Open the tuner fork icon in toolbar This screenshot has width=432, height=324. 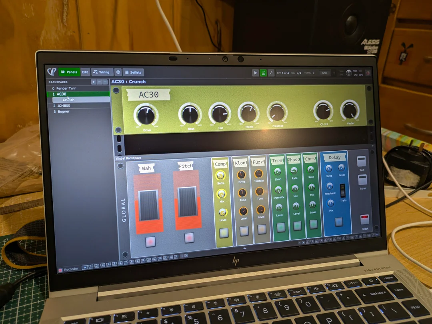pos(271,73)
